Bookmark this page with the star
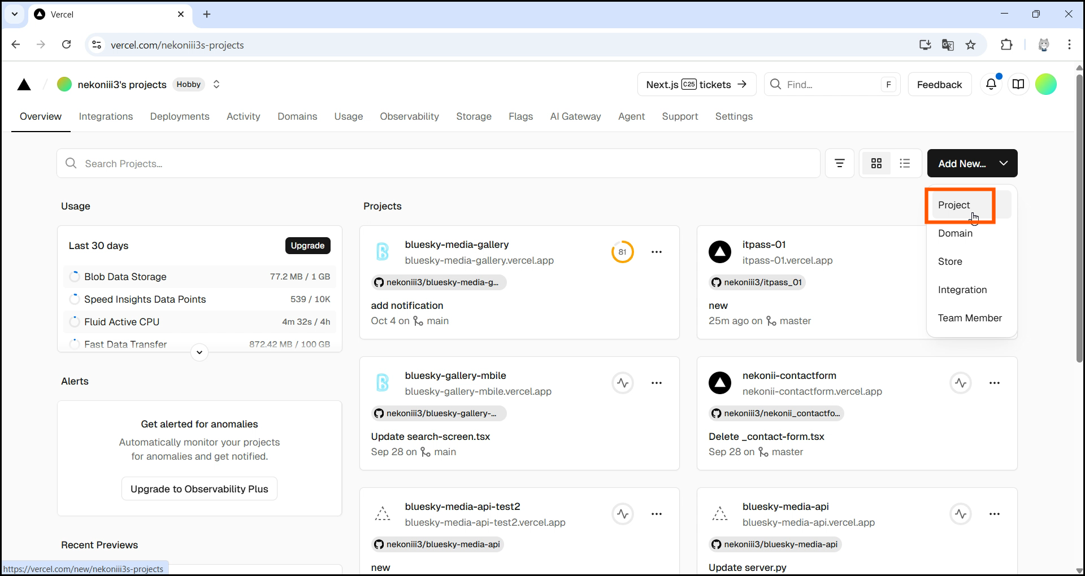 coord(971,45)
